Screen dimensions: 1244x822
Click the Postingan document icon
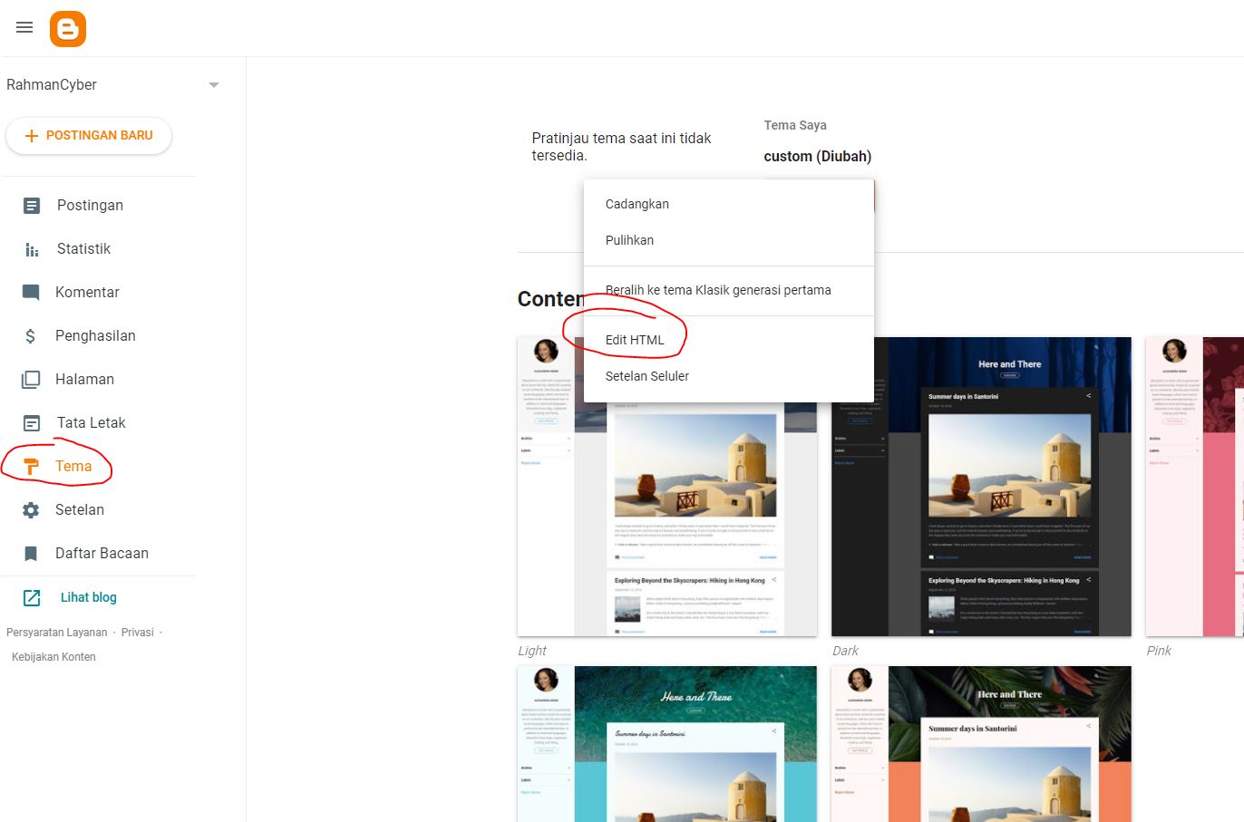pyautogui.click(x=32, y=206)
